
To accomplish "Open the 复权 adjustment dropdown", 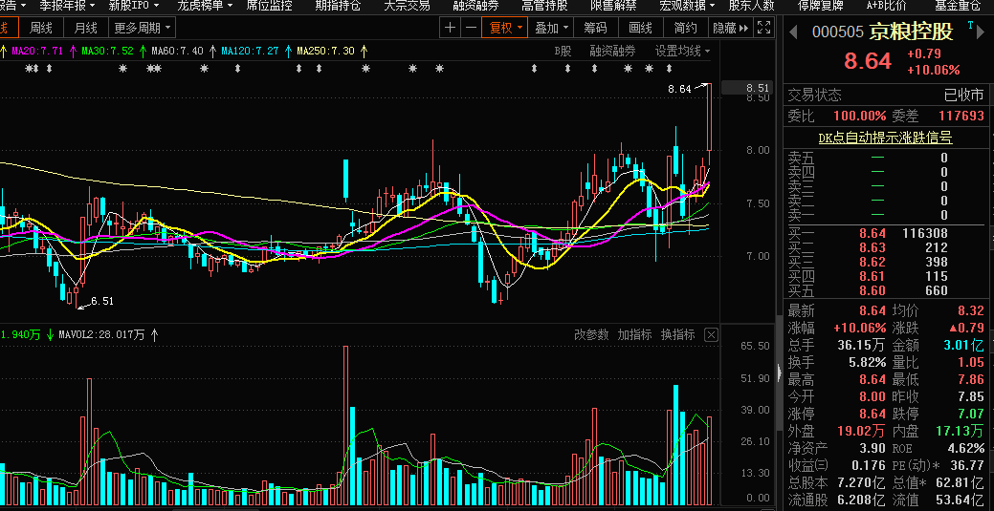I will coord(506,29).
